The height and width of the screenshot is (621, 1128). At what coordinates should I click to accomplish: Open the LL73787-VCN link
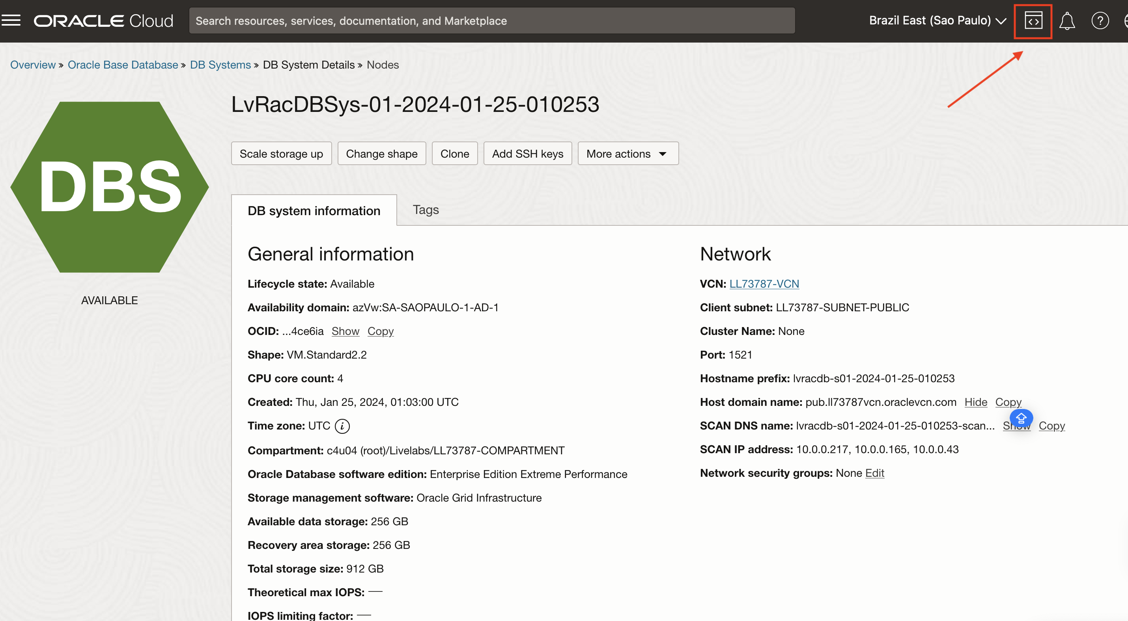pos(764,284)
